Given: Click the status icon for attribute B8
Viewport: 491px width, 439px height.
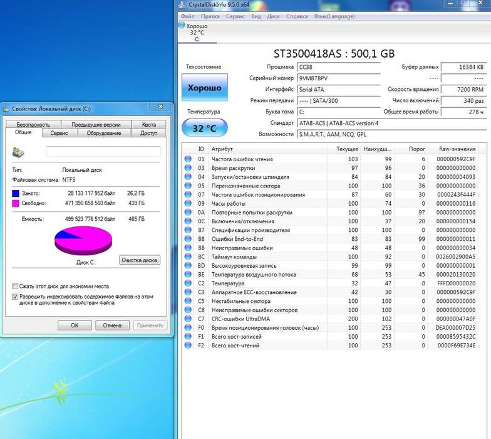Looking at the screenshot, I should tap(188, 238).
